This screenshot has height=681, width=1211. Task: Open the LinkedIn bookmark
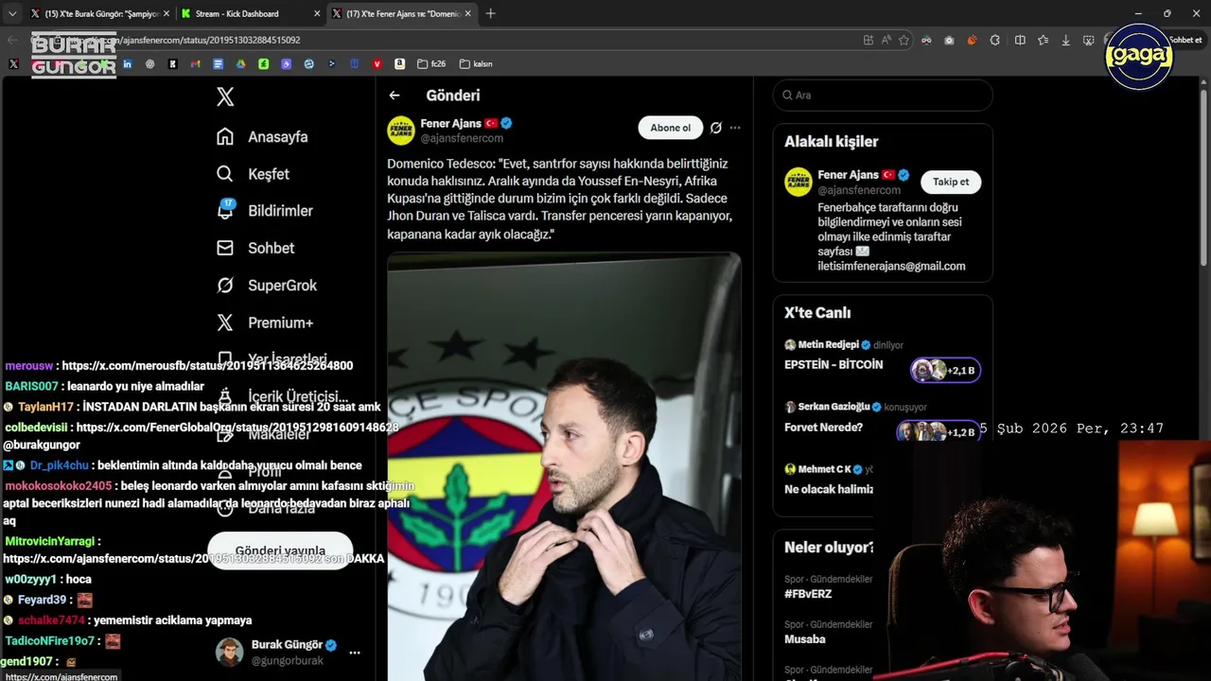pos(127,64)
